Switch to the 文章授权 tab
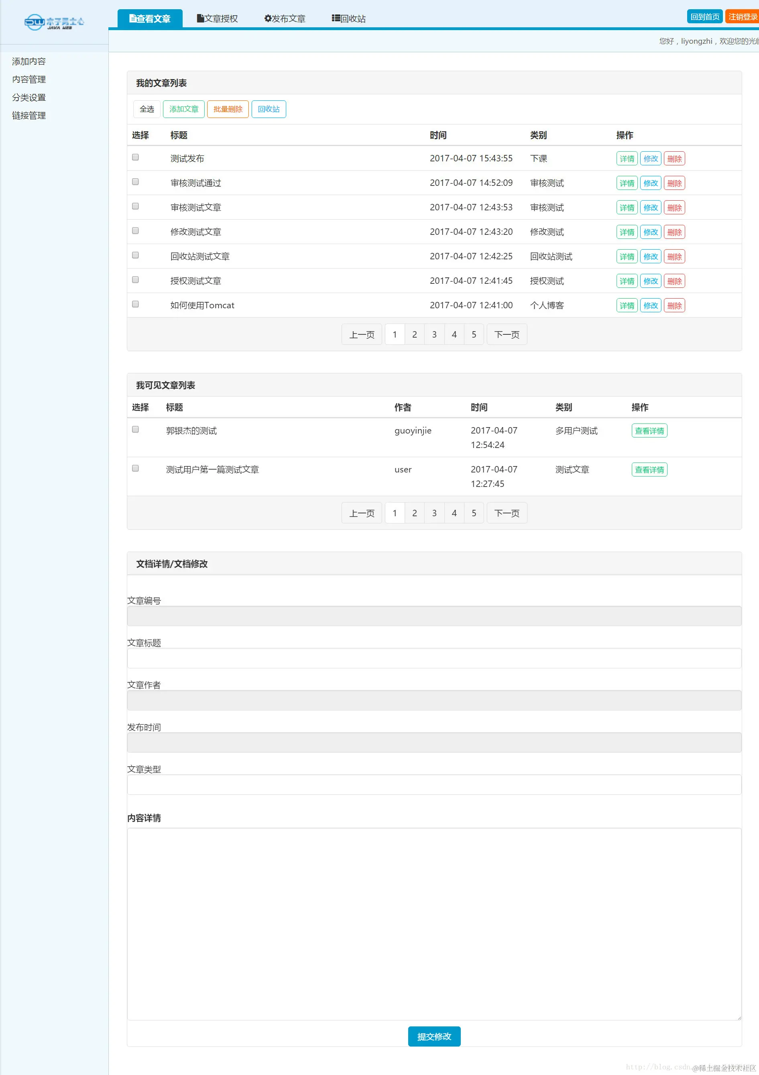 click(217, 19)
